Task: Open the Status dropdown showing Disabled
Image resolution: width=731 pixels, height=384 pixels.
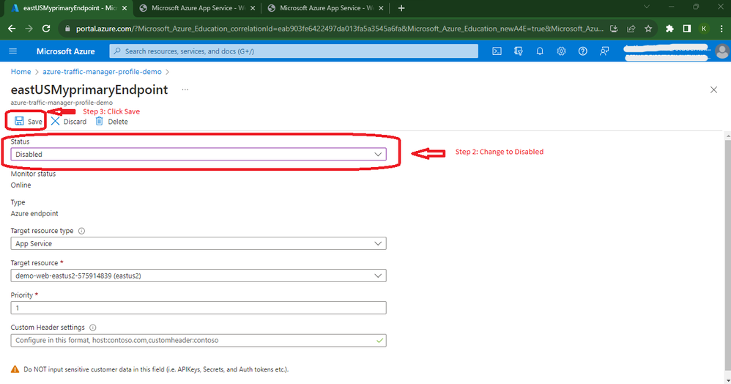Action: pos(198,154)
